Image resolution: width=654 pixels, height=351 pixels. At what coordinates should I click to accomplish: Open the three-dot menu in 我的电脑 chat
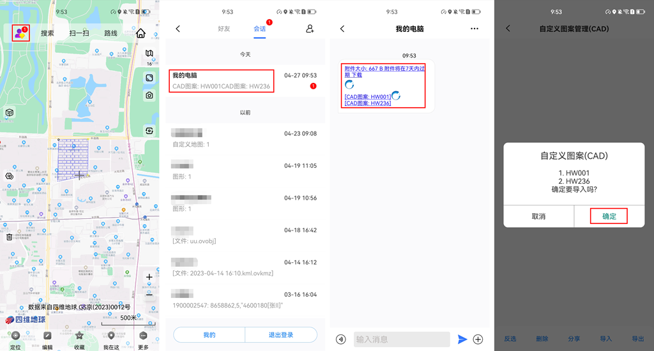point(474,29)
